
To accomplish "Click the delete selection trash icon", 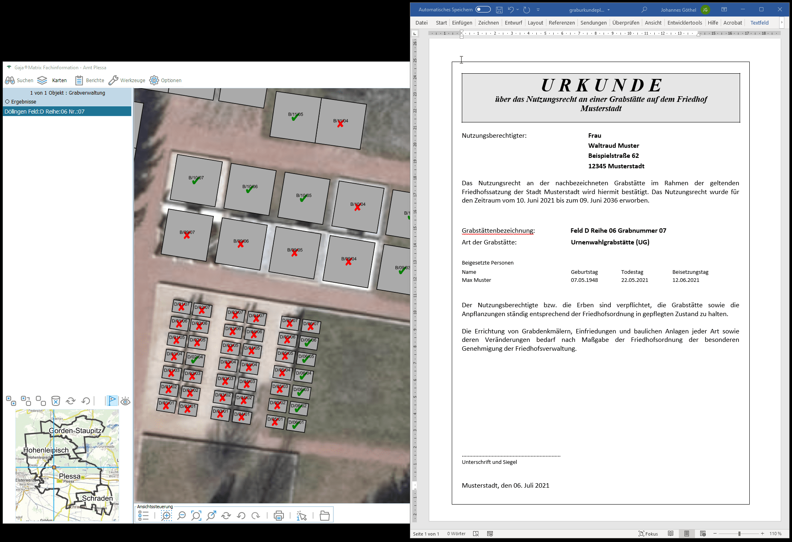I will [56, 401].
